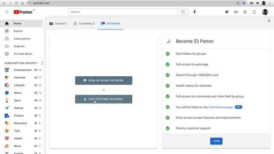Image resolution: width=274 pixels, height=154 pixels.
Task: Click the Lifestyle group icon
Action: 7,85
